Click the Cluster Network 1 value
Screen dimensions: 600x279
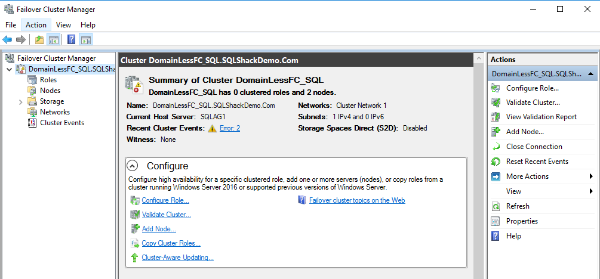[361, 106]
